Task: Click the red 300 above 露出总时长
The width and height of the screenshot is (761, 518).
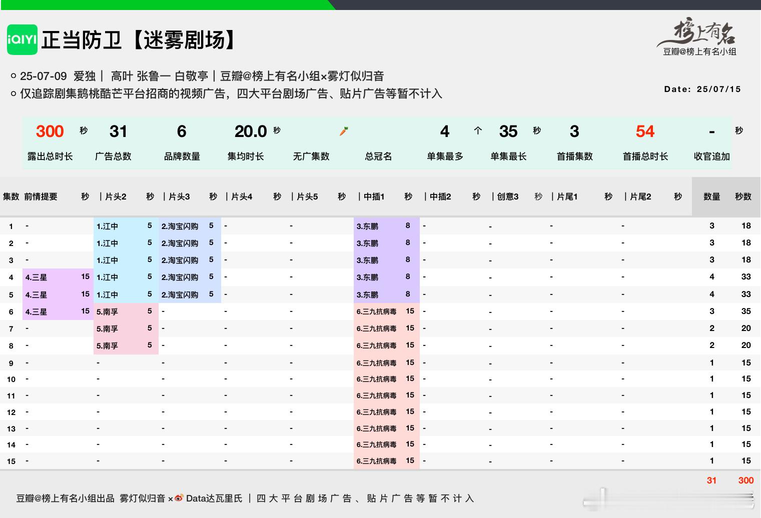Action: point(50,131)
